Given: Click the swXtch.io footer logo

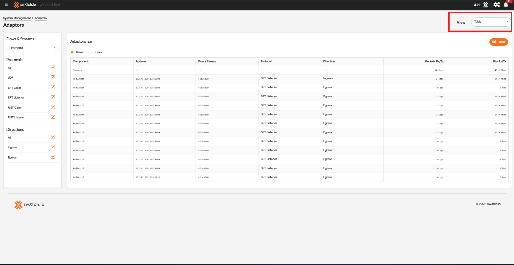Looking at the screenshot, I should click(29, 204).
